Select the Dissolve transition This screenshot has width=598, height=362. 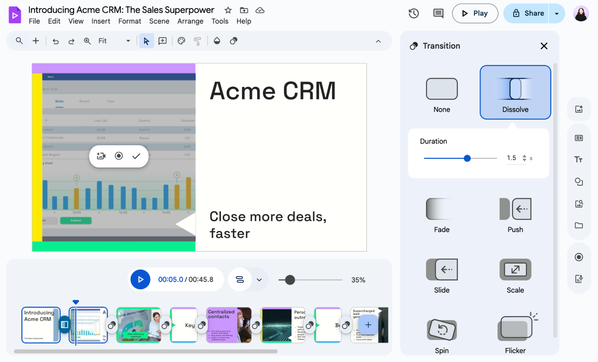(x=515, y=93)
